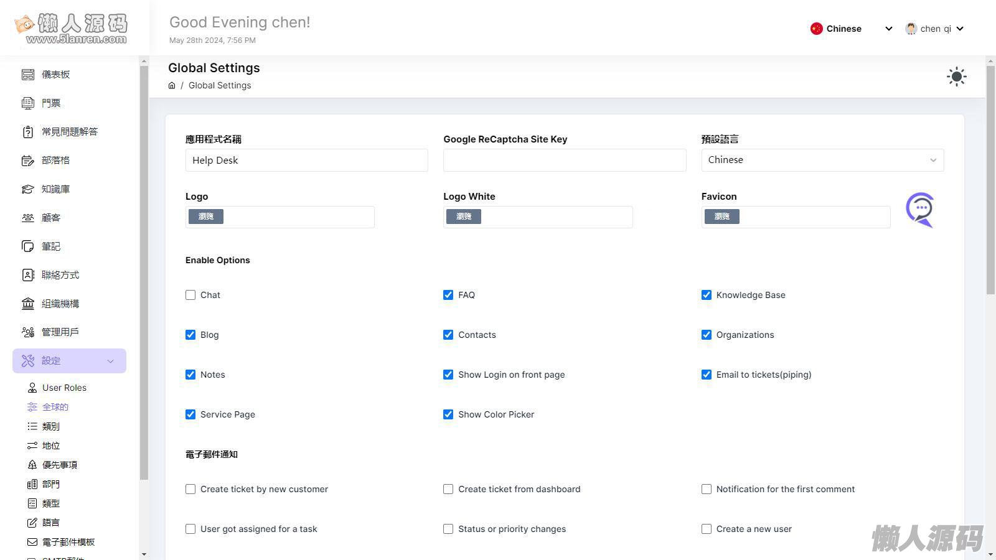Click the favicon chat bubble preview image
Image resolution: width=996 pixels, height=560 pixels.
click(920, 210)
